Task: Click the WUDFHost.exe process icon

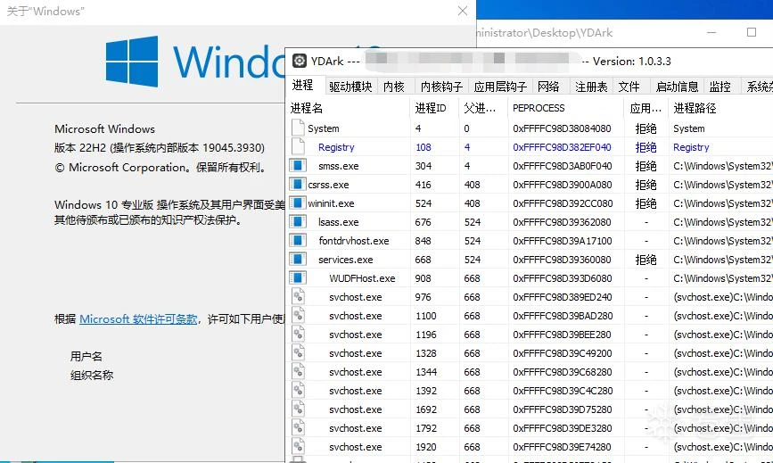Action: (298, 278)
